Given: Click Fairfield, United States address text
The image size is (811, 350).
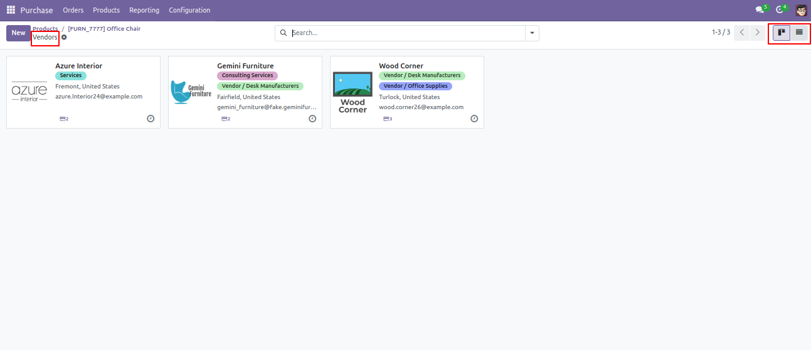Looking at the screenshot, I should point(248,97).
